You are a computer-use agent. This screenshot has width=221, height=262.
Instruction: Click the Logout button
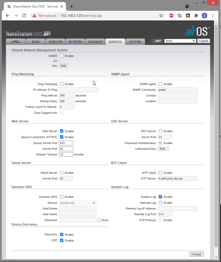click(x=203, y=41)
